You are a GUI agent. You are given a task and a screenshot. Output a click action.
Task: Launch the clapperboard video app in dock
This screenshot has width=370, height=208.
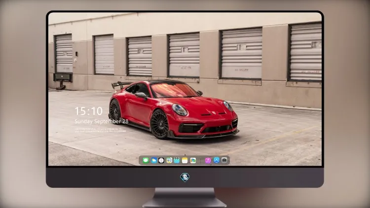177,160
